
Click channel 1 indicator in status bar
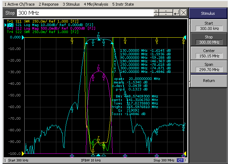coord(5,160)
